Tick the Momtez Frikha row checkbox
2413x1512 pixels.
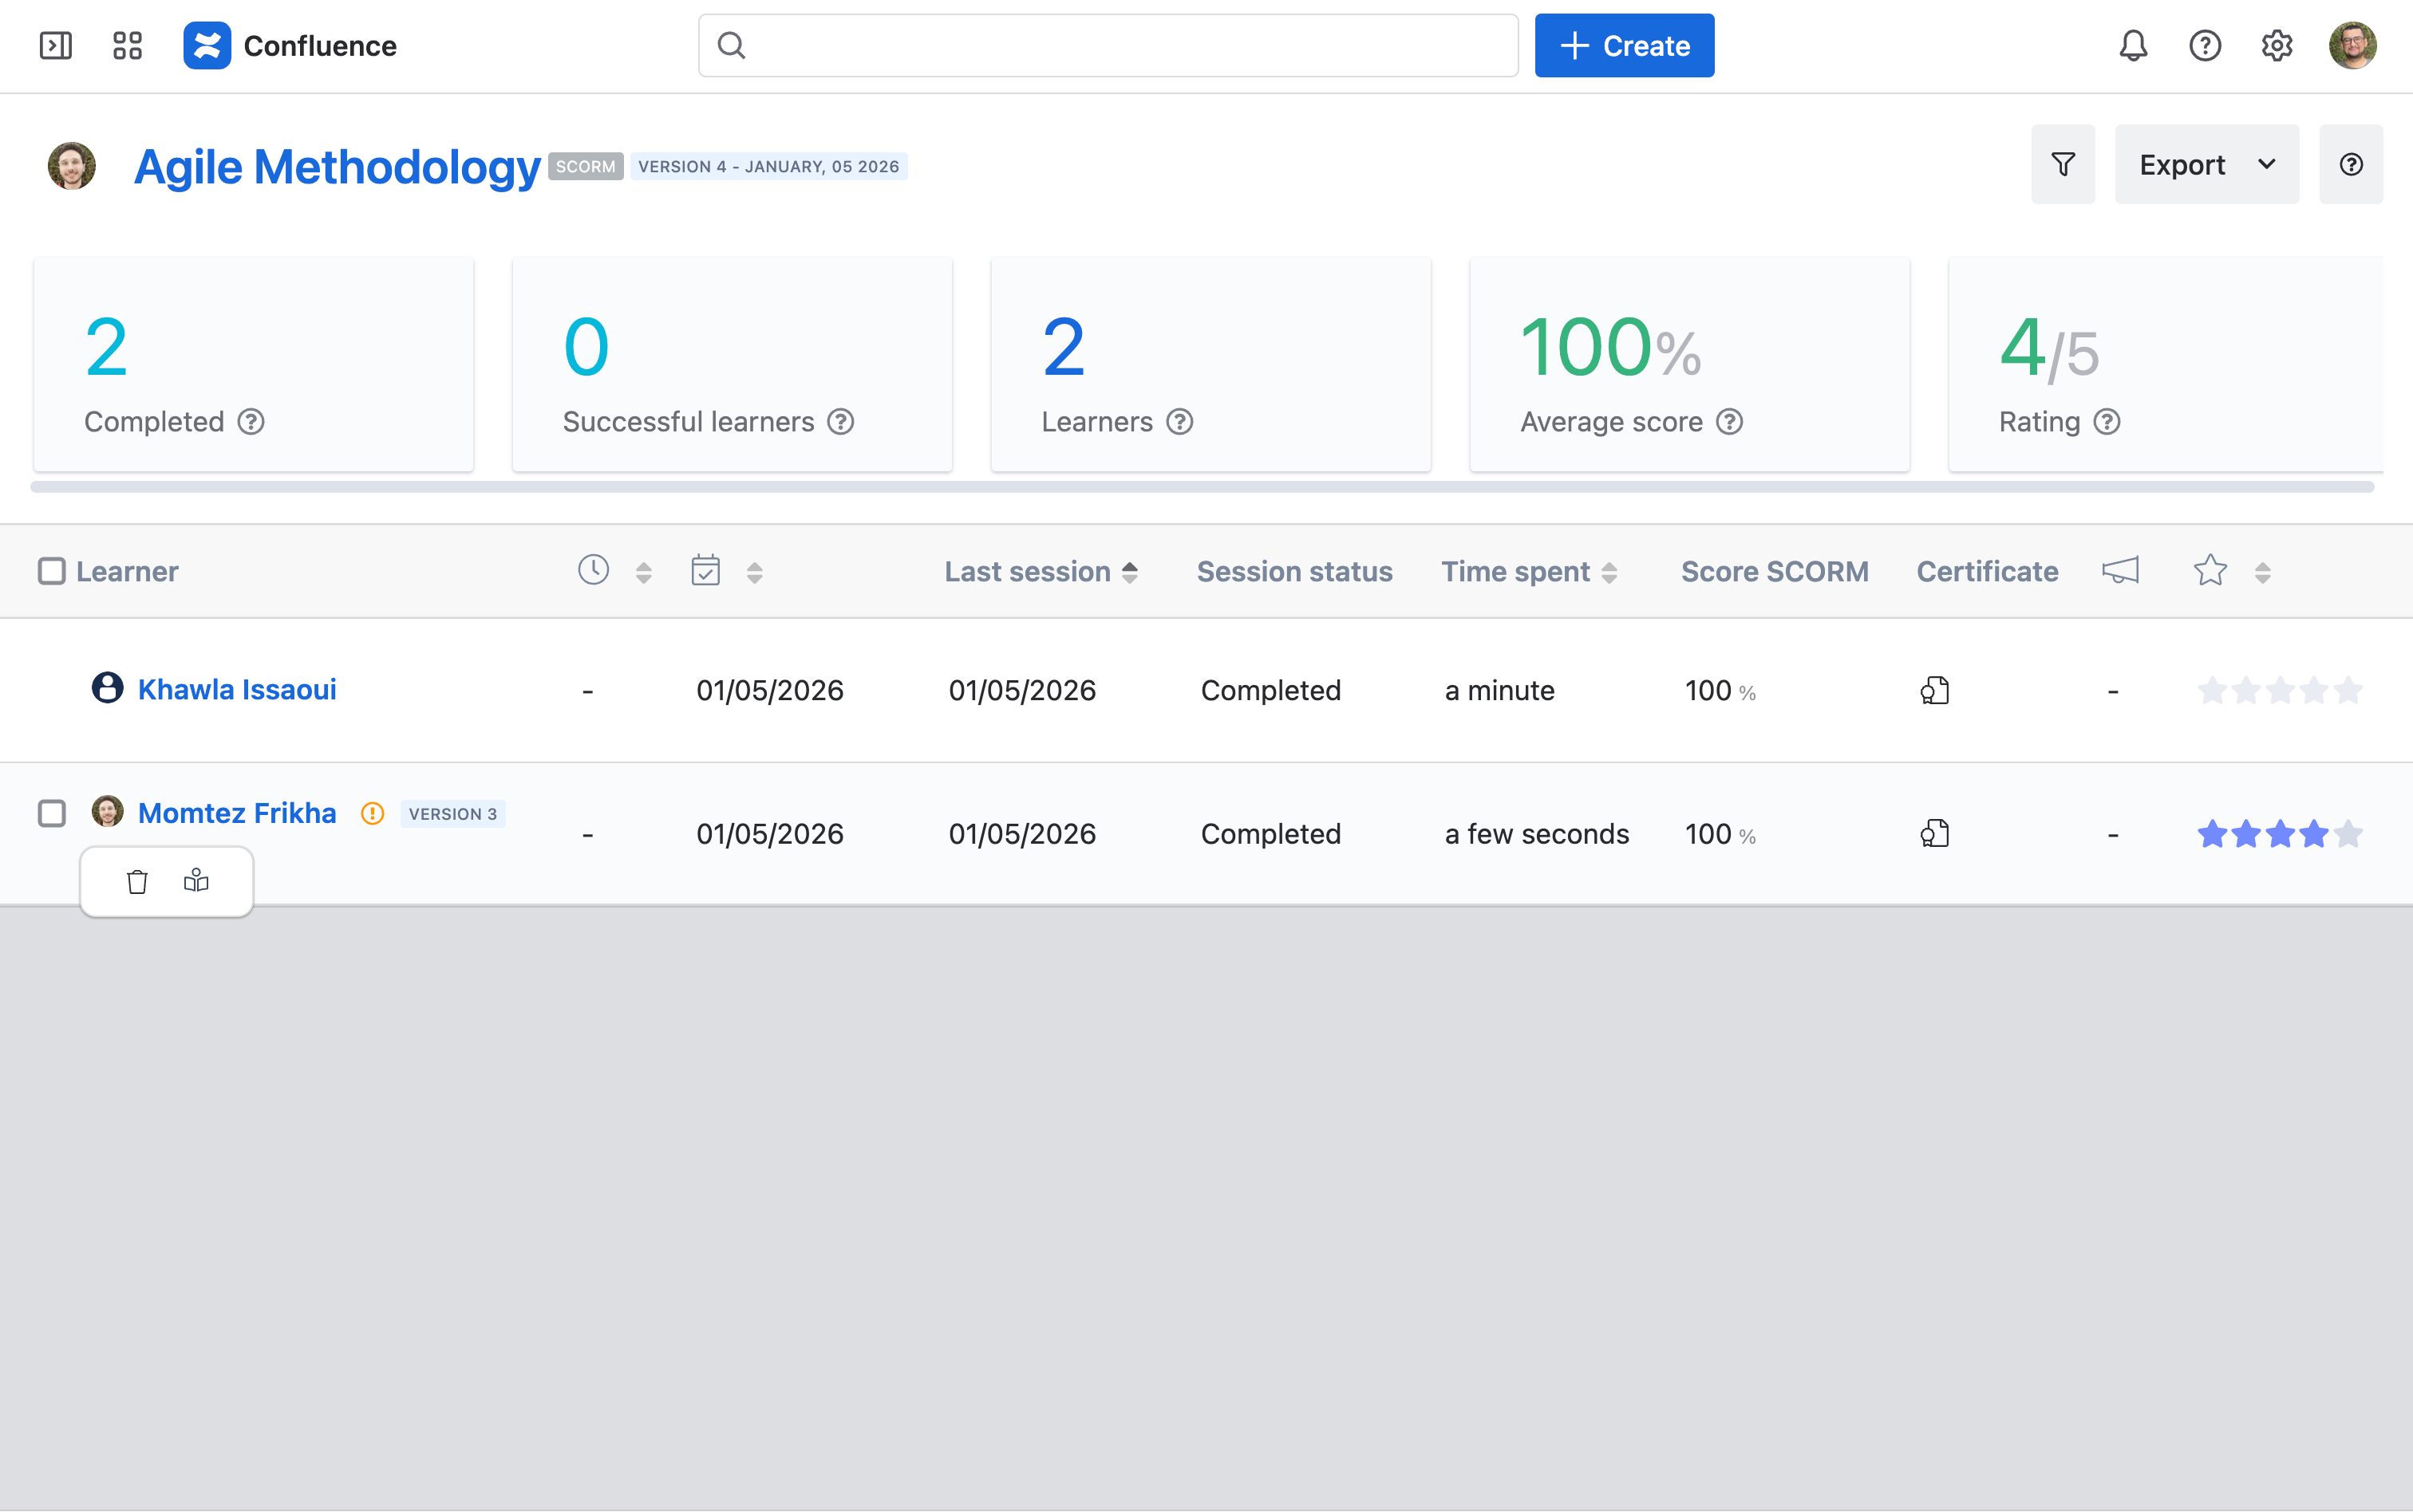tap(52, 813)
